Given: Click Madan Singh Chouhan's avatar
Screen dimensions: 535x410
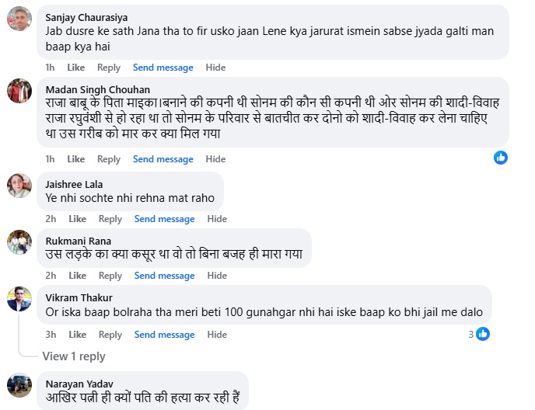Looking at the screenshot, I should coord(19,91).
